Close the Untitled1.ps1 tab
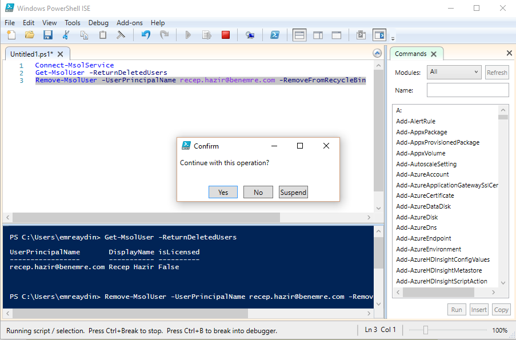 point(60,54)
